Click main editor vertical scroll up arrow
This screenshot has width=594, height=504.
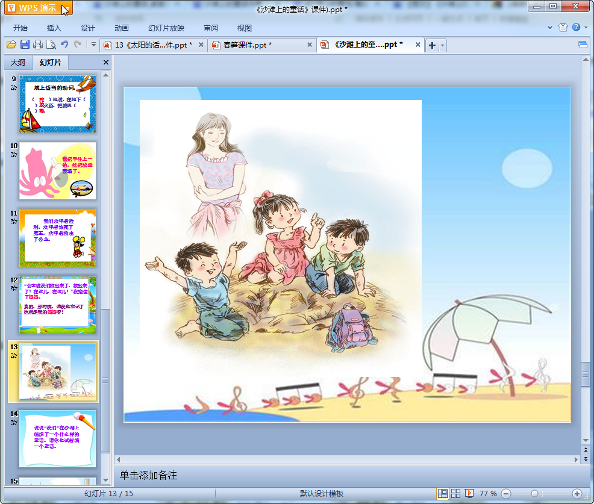point(586,60)
